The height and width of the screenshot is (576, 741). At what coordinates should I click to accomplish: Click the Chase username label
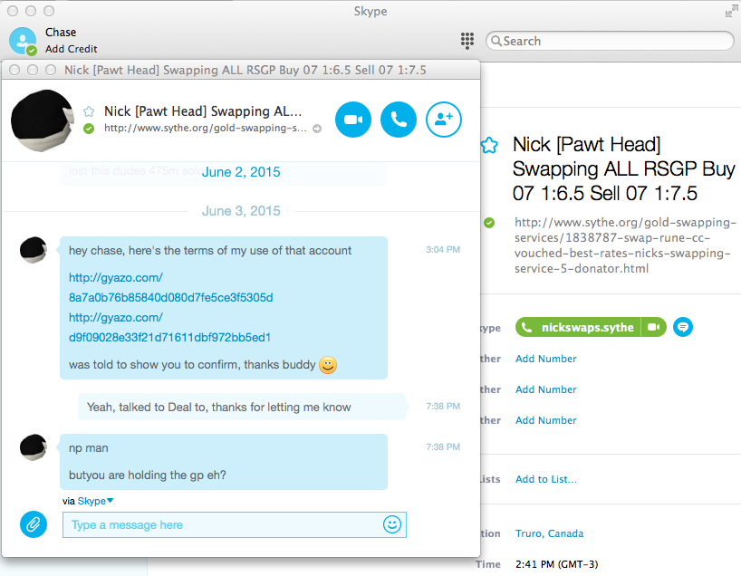click(x=61, y=32)
